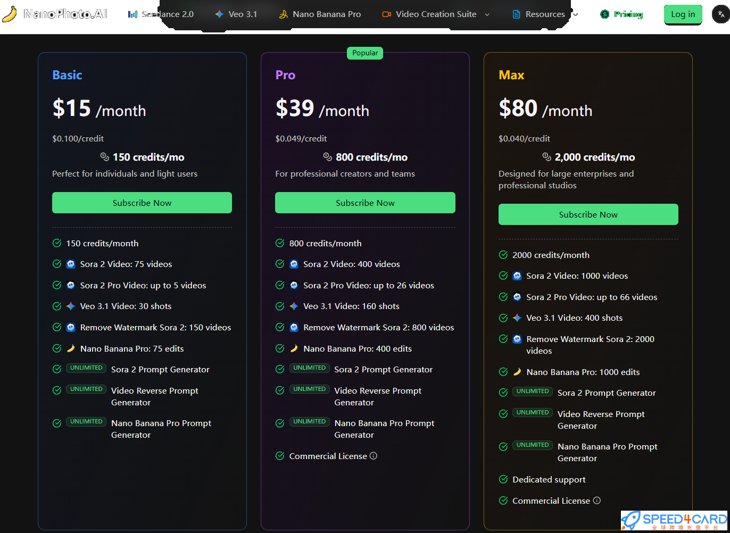Click the NanoPhoto.AI banana logo
Screen dimensions: 730x533
click(10, 14)
